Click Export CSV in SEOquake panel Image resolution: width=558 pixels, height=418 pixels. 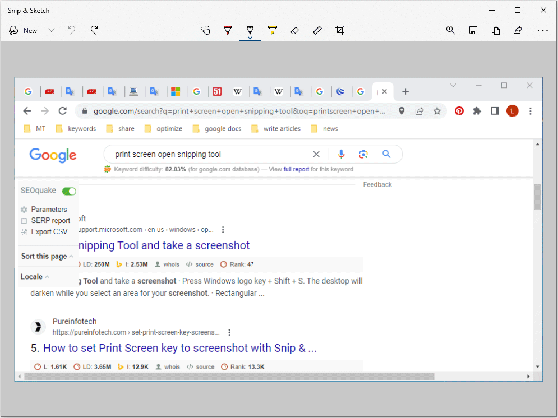click(44, 232)
